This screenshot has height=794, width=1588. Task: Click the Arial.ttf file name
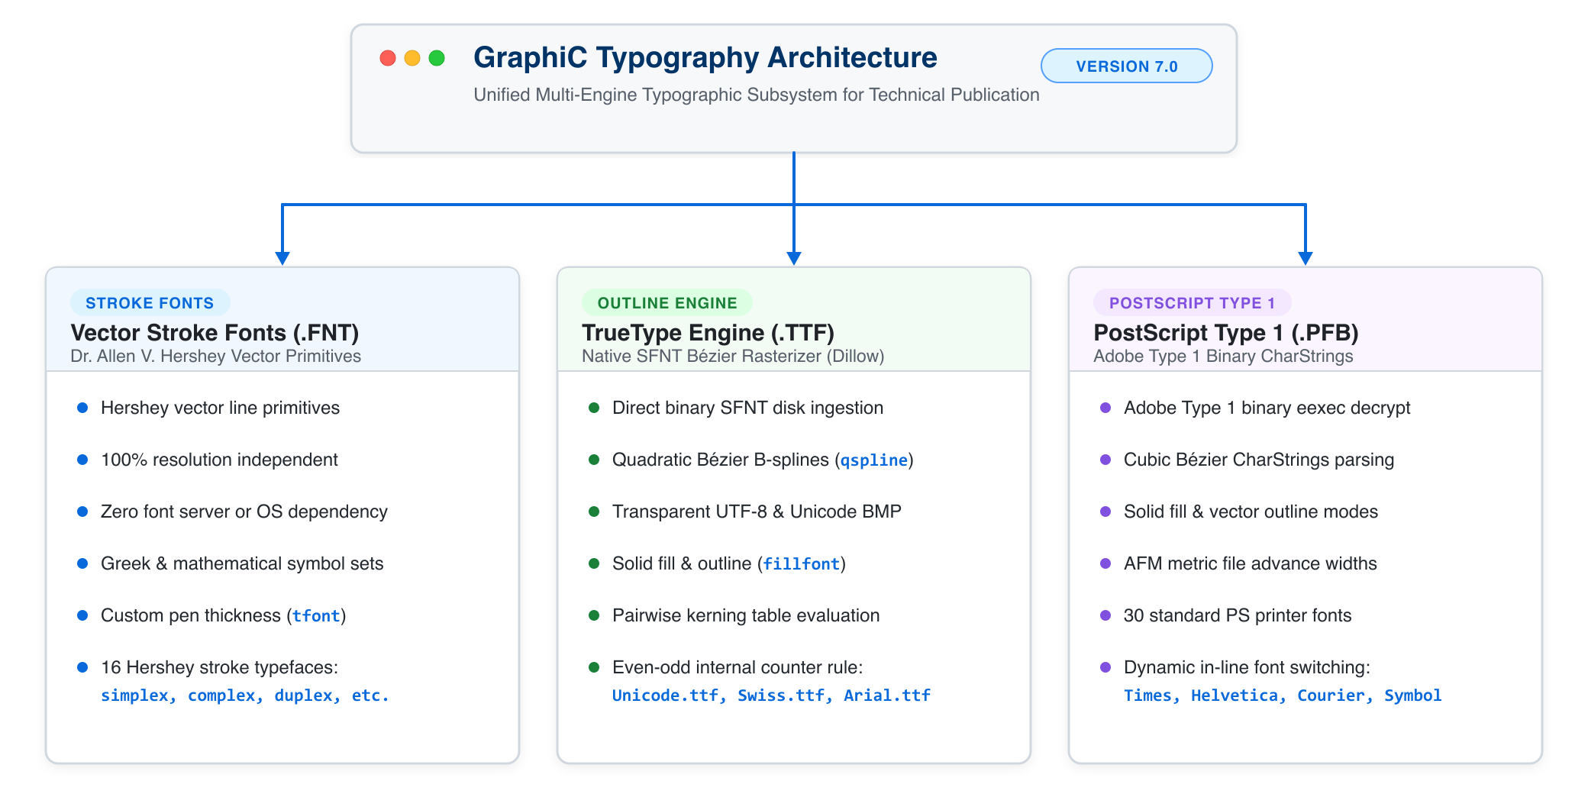[x=887, y=696]
